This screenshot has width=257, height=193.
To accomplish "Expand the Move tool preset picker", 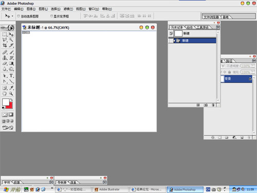I will (12, 16).
